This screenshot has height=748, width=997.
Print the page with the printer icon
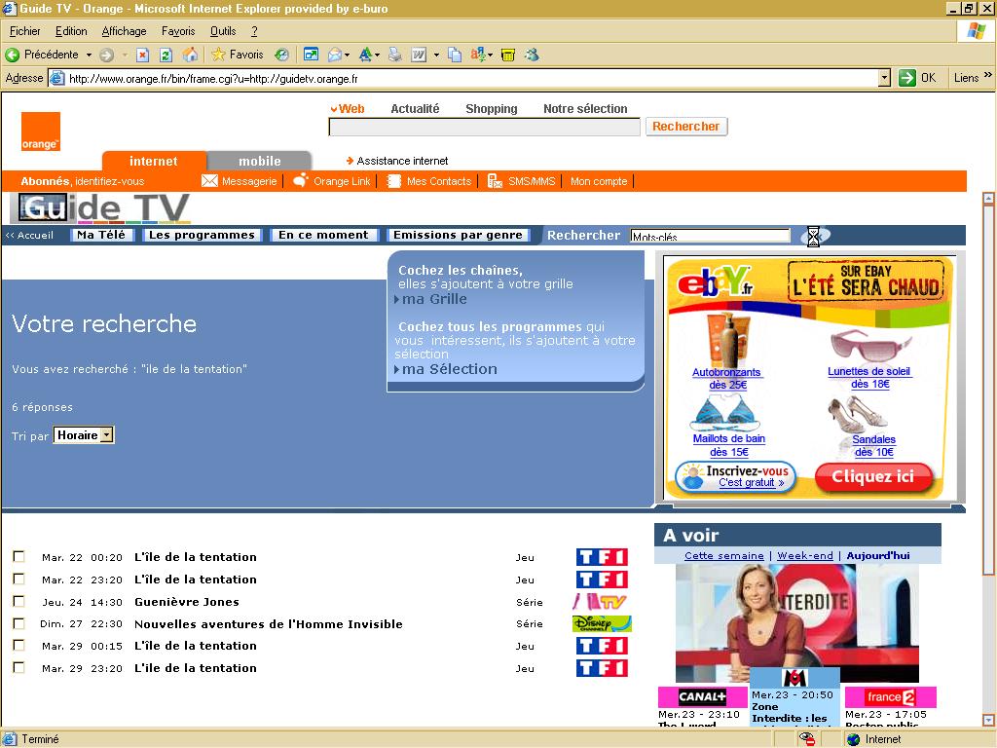click(395, 55)
